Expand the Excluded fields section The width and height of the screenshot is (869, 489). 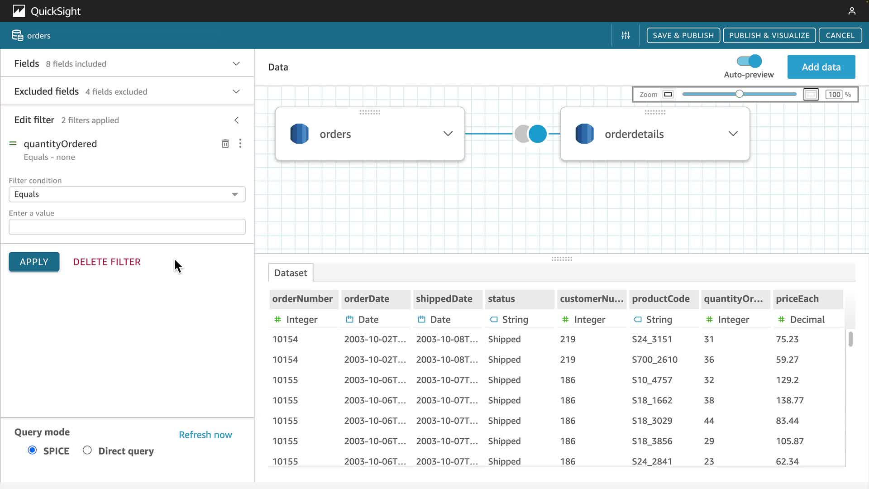coord(236,91)
